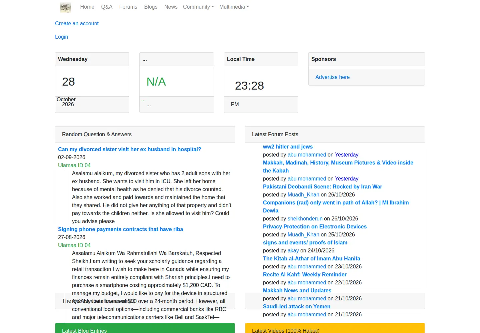Screen dimensions: 480x333
Task: Click the Local Time 23:28 display
Action: 249,86
